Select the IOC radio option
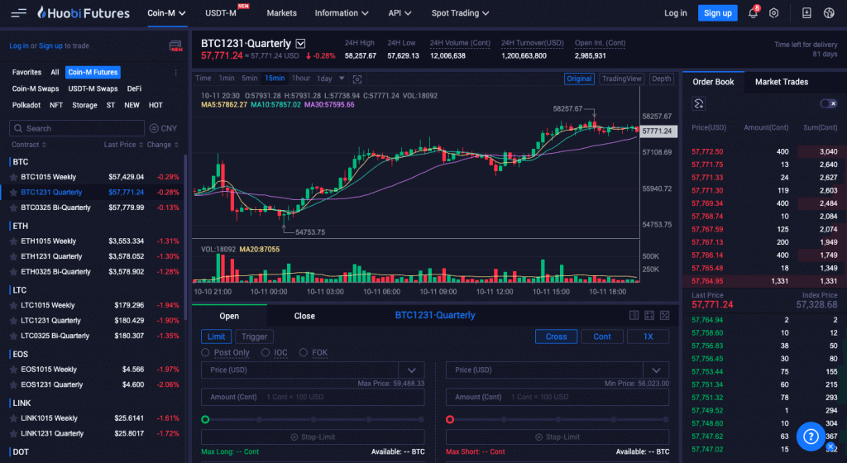This screenshot has height=463, width=847. point(266,352)
